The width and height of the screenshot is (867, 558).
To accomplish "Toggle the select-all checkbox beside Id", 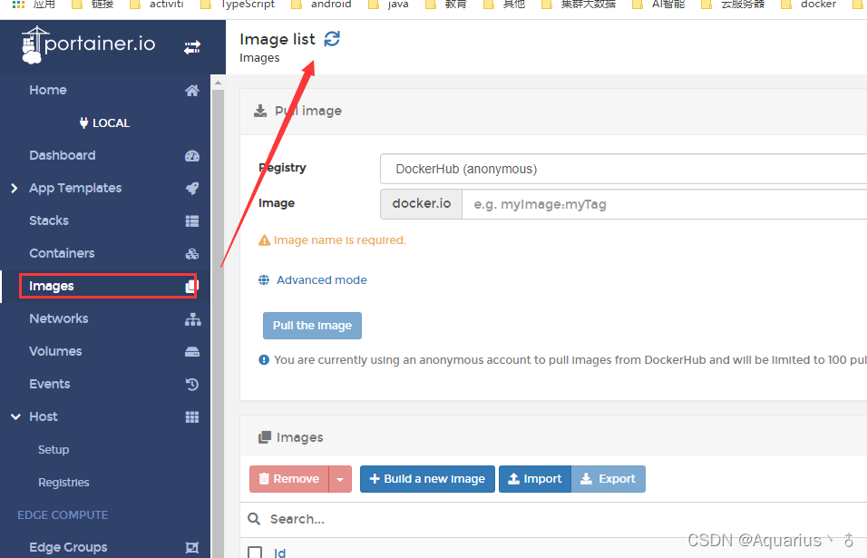I will pos(255,553).
